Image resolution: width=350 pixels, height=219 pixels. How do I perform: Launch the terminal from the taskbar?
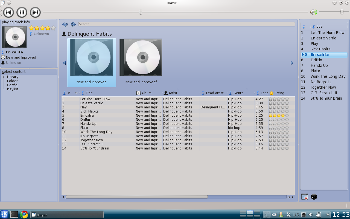coord(14,214)
